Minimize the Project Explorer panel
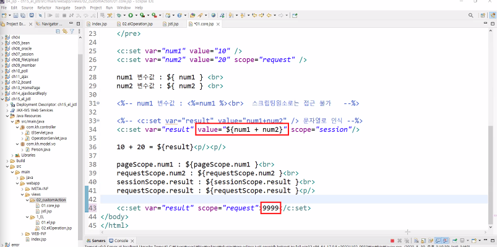 pyautogui.click(x=71, y=24)
